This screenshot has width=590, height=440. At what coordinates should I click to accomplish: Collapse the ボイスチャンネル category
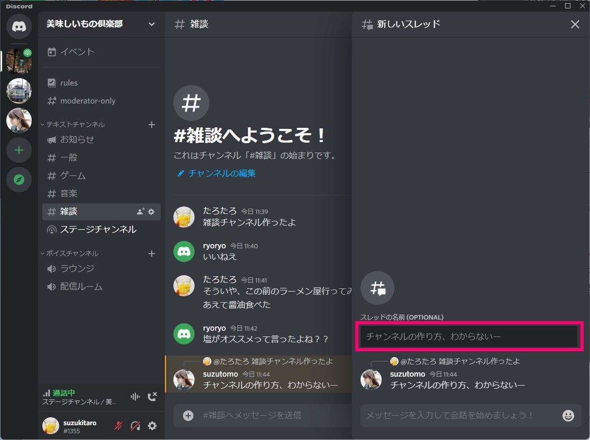70,254
